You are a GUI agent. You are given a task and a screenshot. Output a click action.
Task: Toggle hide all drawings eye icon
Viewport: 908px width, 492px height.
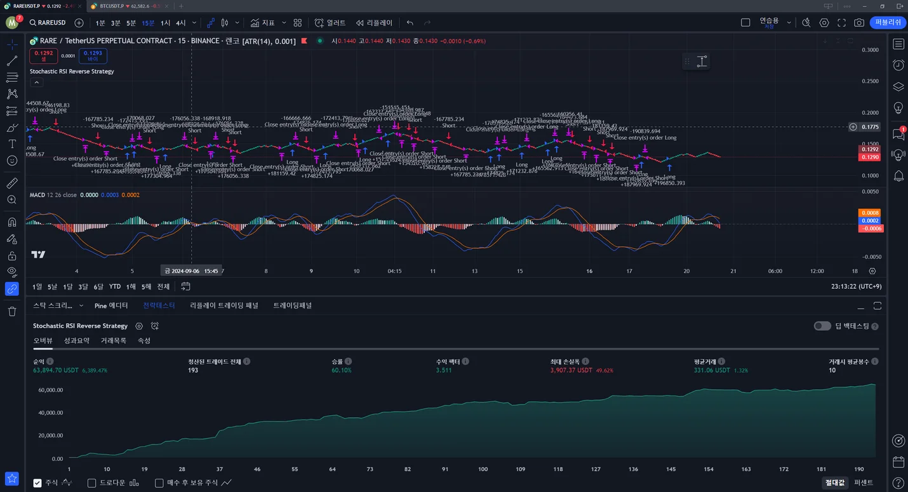point(12,272)
